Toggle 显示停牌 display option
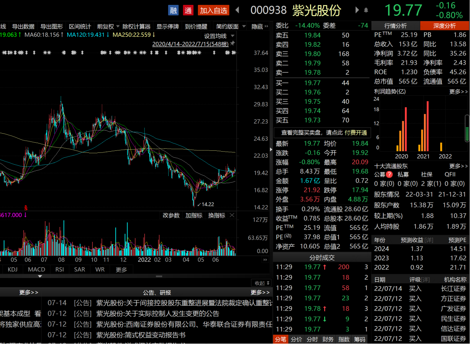The height and width of the screenshot is (344, 470). 167,26
